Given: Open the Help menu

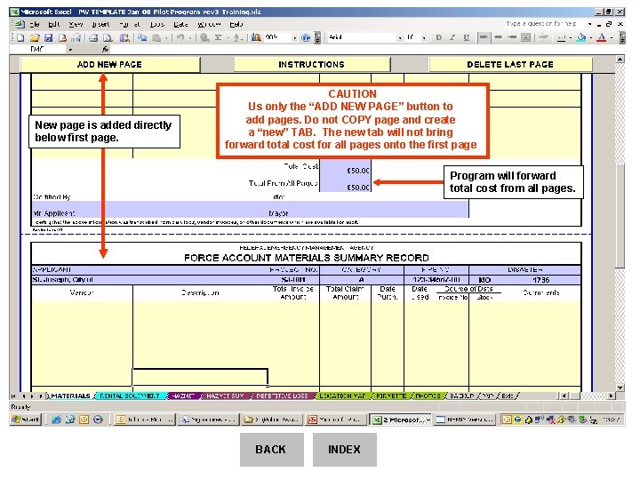Looking at the screenshot, I should [x=236, y=24].
